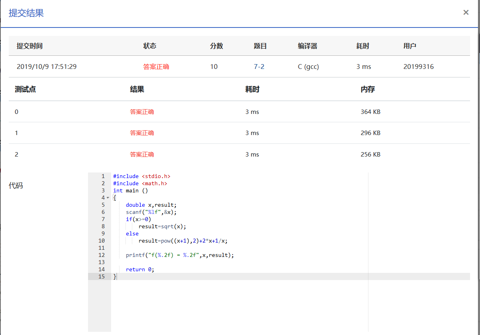Click code line double x,result;
480x335 pixels.
[151, 205]
